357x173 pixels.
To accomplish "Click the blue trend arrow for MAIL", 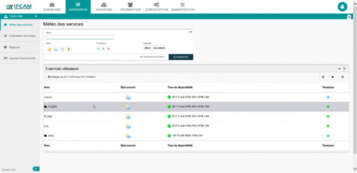I will (x=328, y=136).
